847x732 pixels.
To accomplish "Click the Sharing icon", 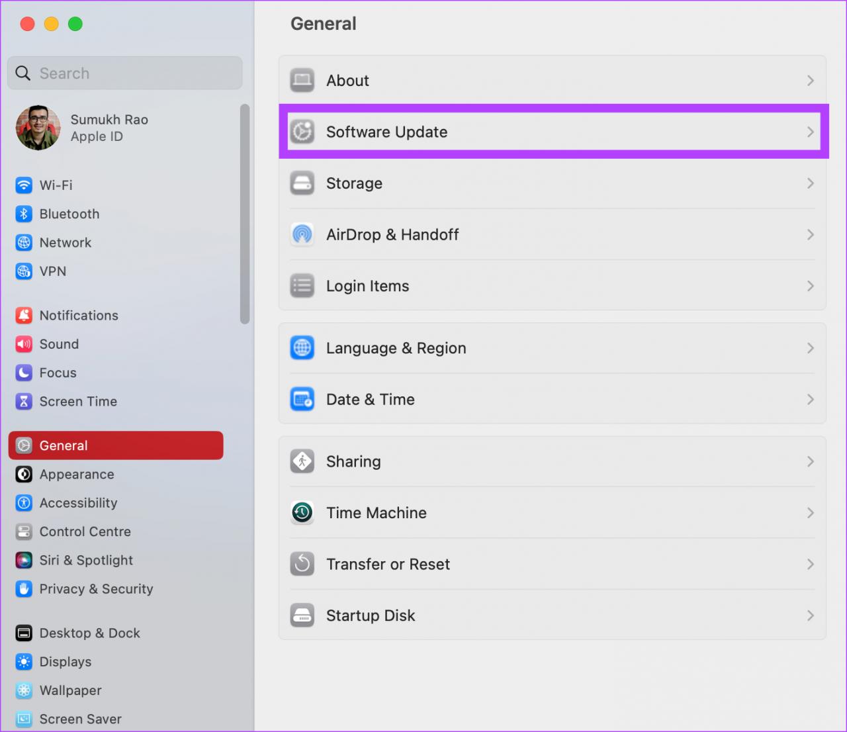I will [x=302, y=461].
